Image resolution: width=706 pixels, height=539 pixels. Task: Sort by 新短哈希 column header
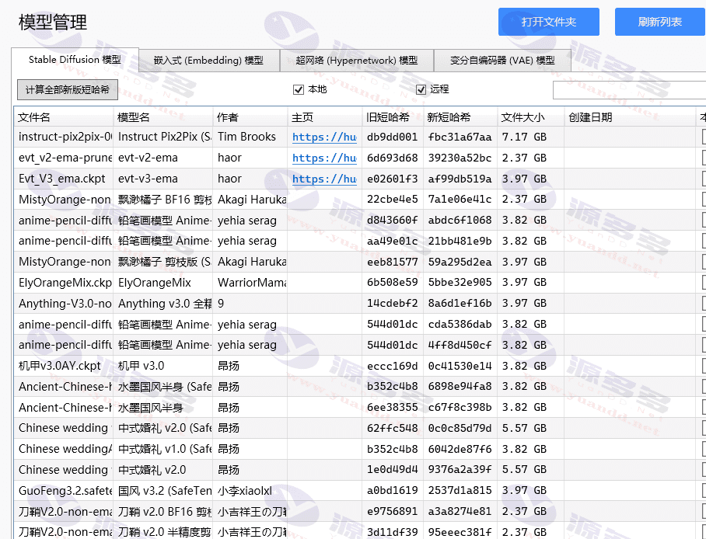coord(460,117)
